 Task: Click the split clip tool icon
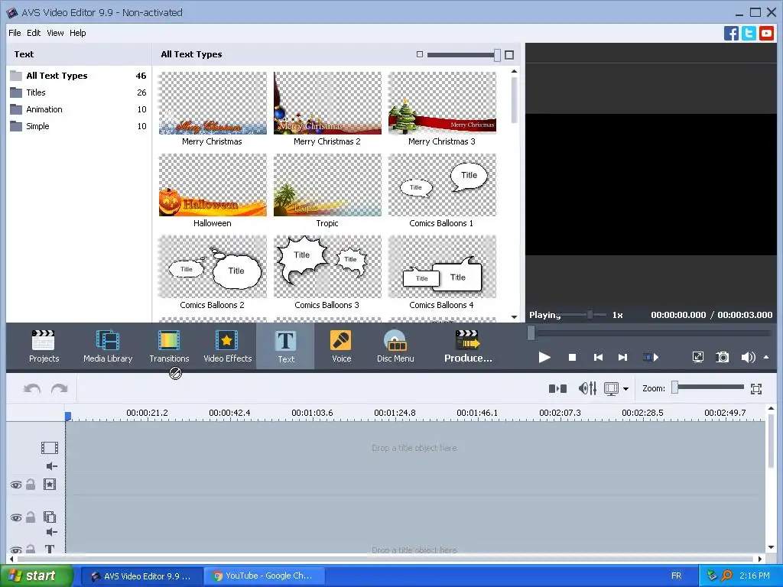[x=557, y=388]
